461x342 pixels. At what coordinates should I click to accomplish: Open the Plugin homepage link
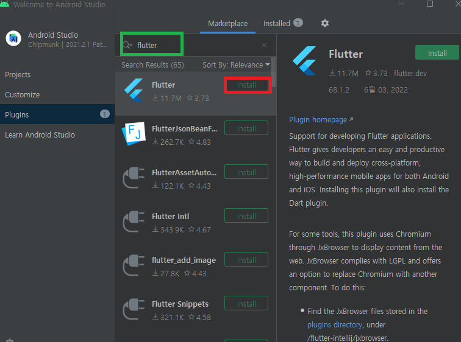pos(321,120)
